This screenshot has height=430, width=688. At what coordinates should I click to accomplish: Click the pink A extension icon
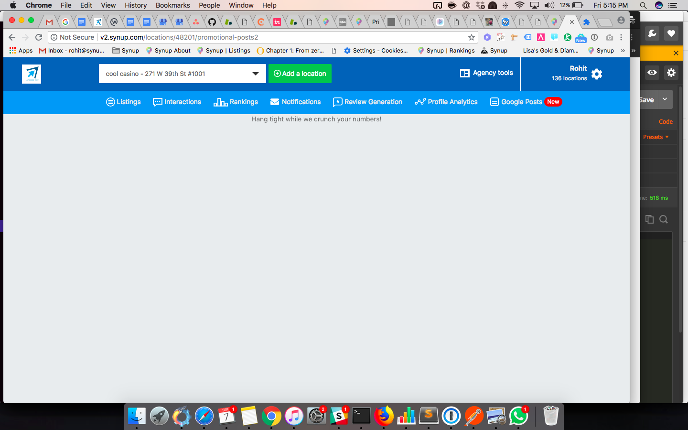point(541,37)
